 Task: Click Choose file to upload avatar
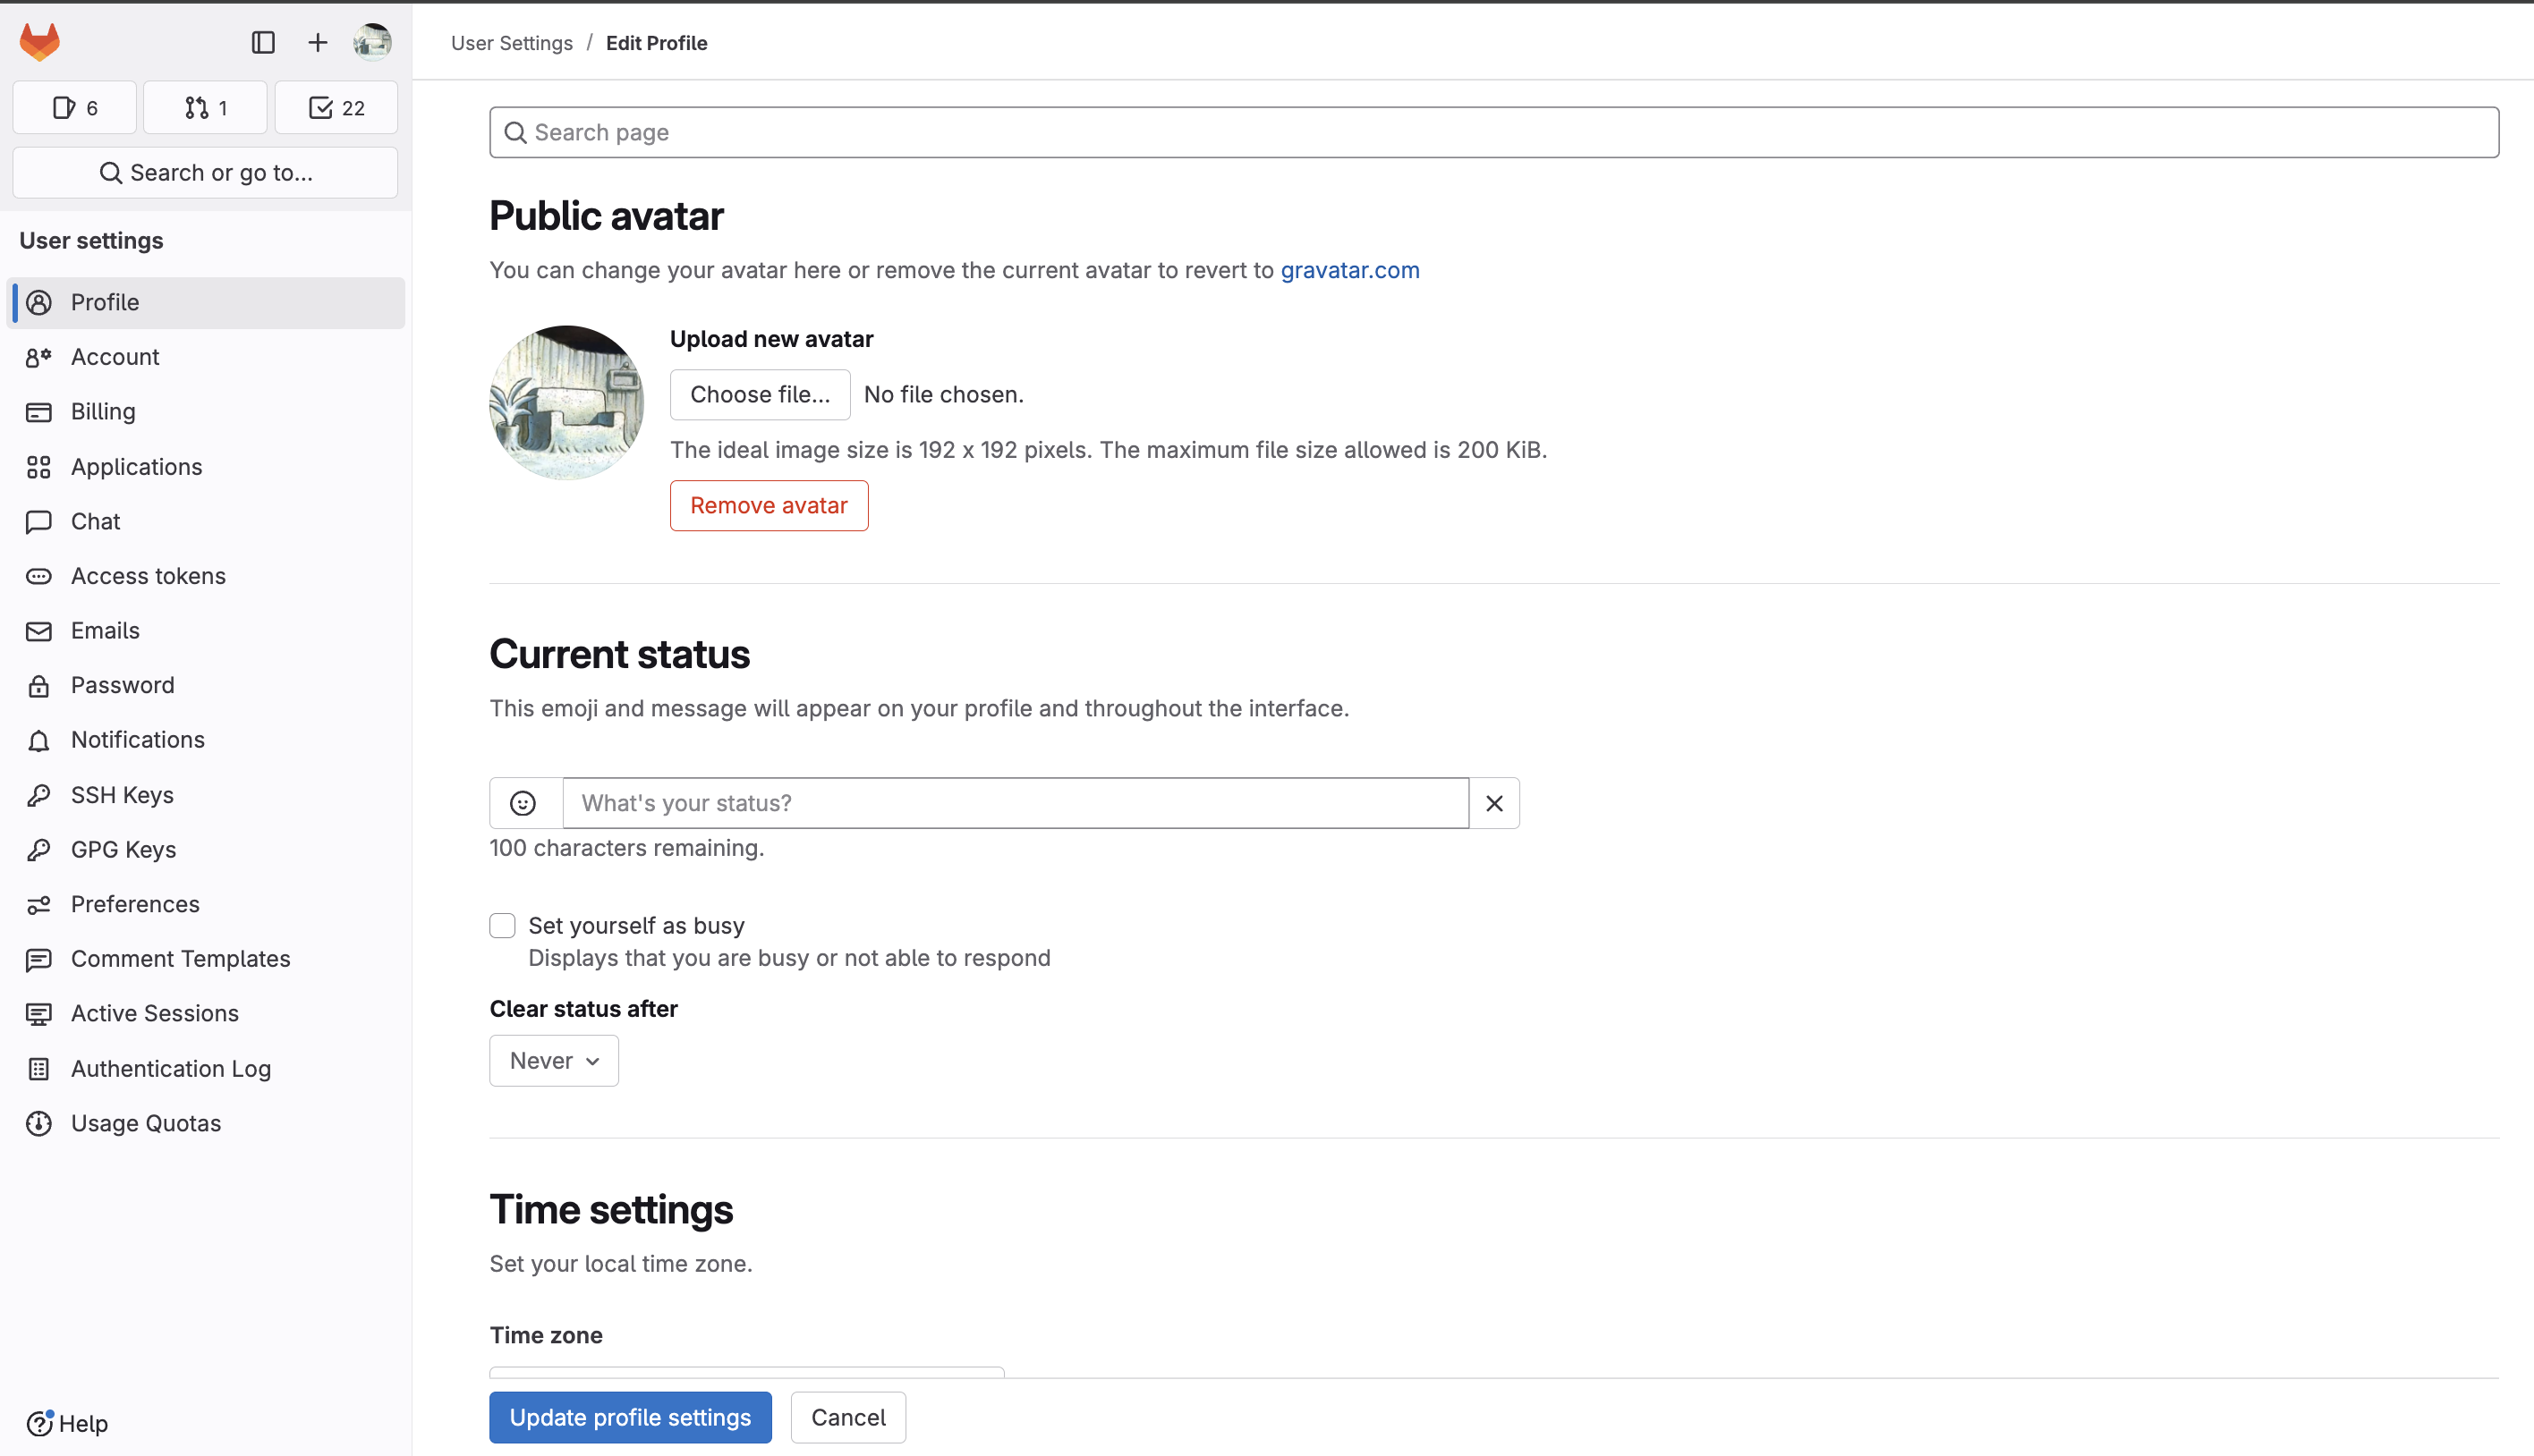click(x=760, y=394)
